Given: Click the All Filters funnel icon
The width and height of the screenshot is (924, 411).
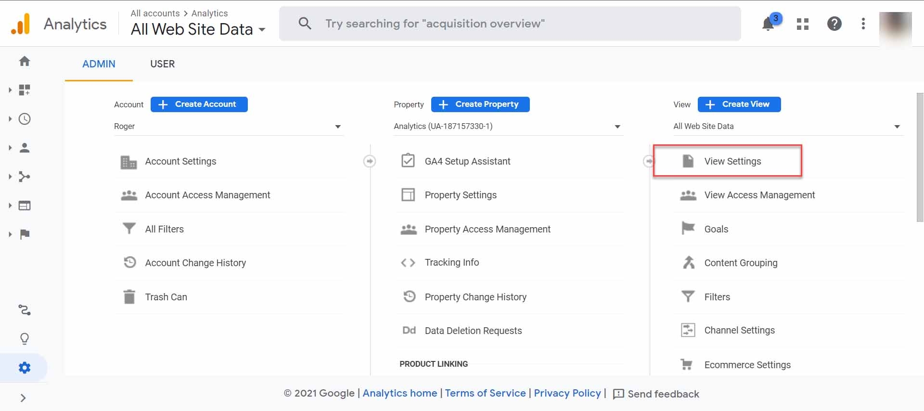Looking at the screenshot, I should [129, 228].
